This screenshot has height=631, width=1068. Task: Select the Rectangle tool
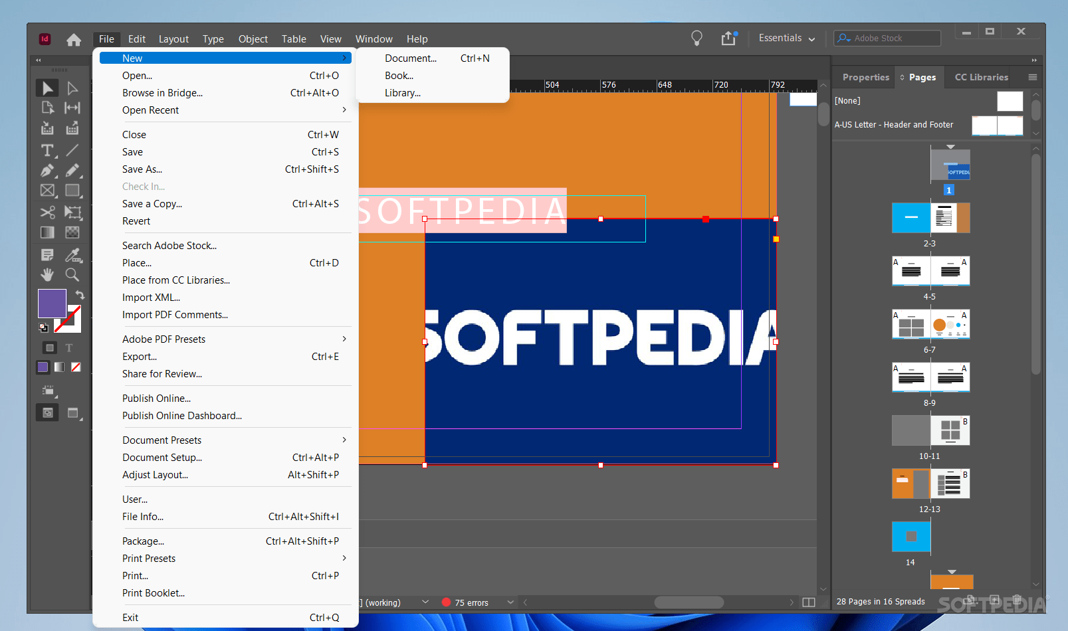tap(72, 191)
